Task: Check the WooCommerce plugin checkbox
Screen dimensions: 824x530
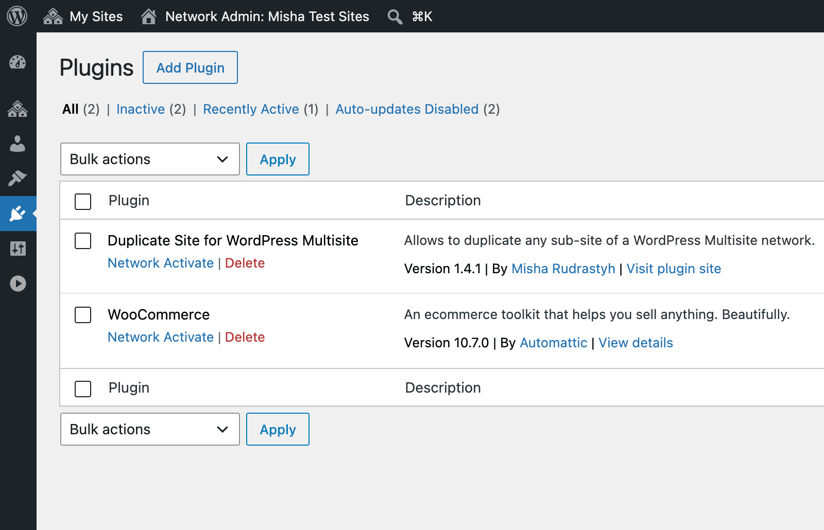Action: tap(83, 315)
